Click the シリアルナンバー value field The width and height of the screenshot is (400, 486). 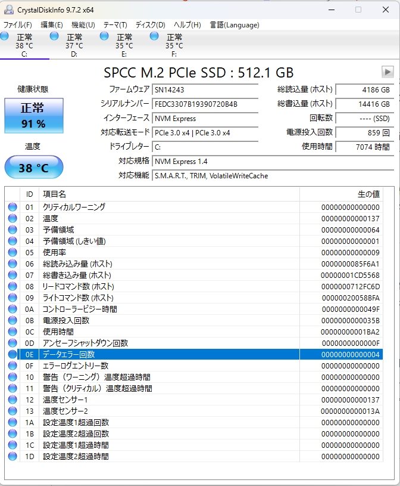coord(205,104)
